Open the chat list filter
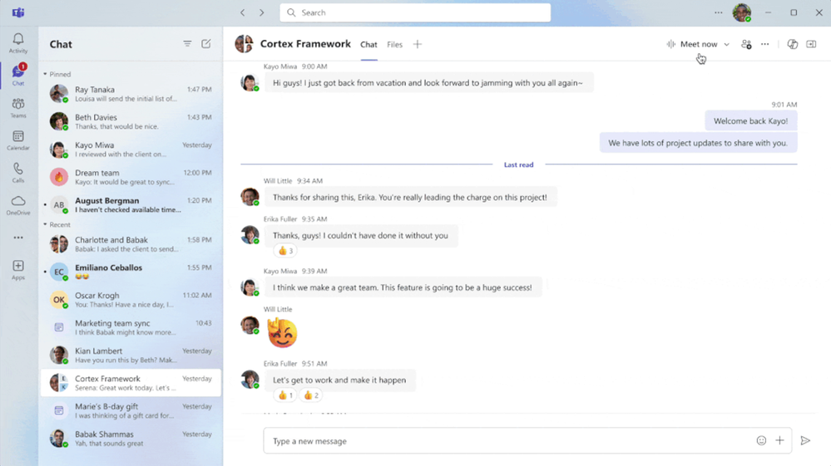Viewport: 831px width, 466px height. (x=187, y=44)
